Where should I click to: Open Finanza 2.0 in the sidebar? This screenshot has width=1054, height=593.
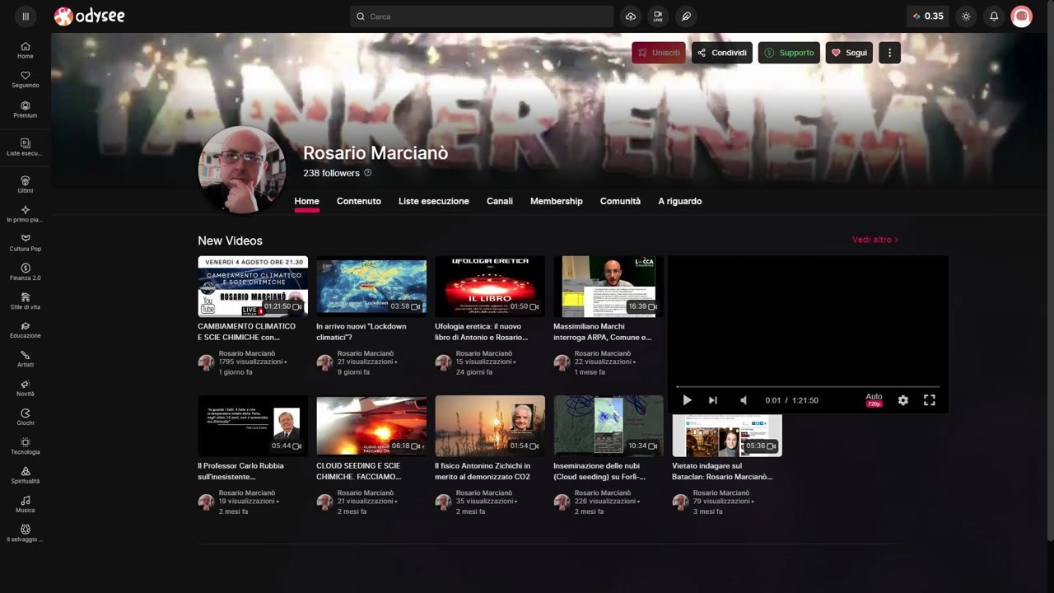(26, 272)
